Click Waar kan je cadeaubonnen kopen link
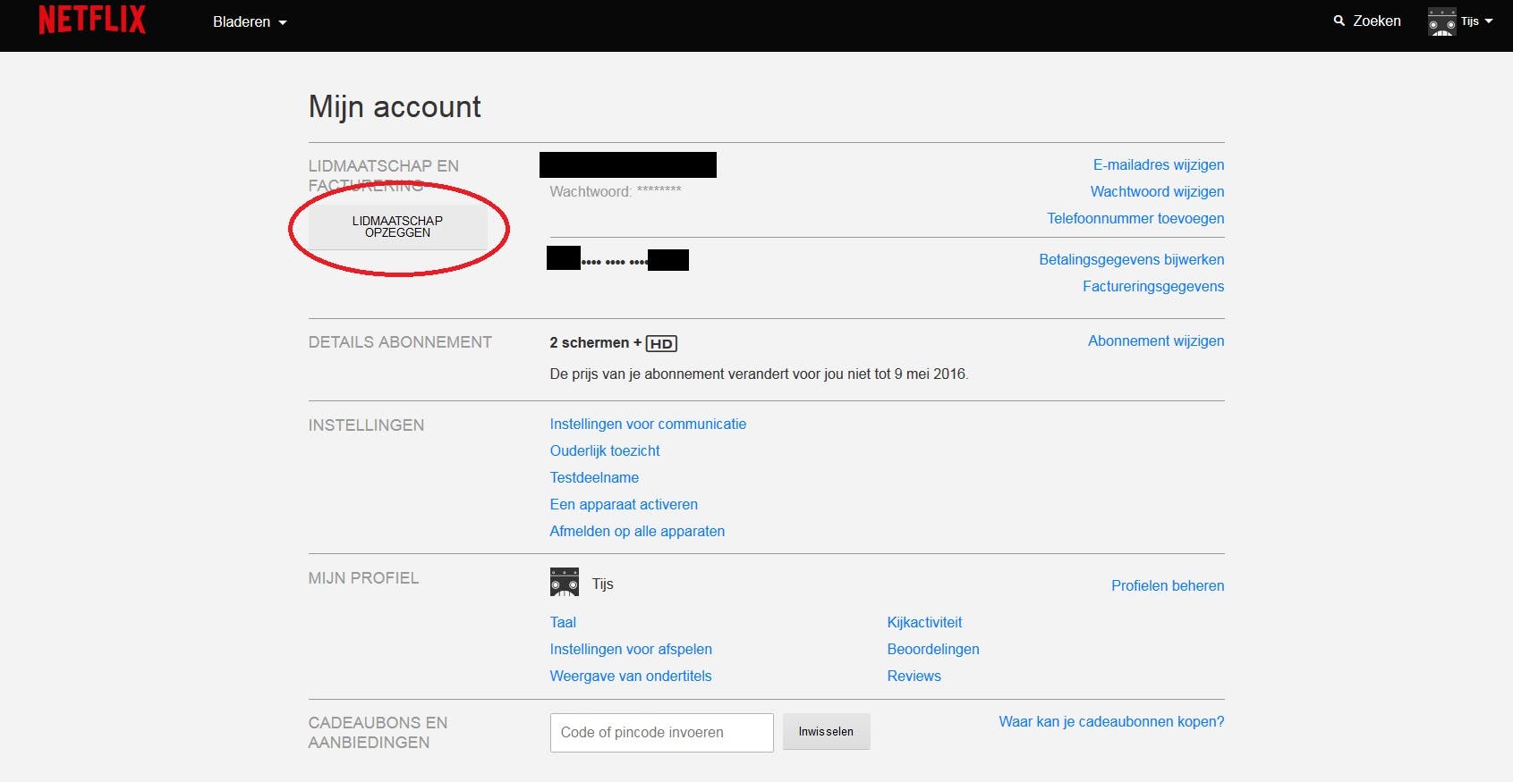The width and height of the screenshot is (1513, 782). tap(1111, 721)
